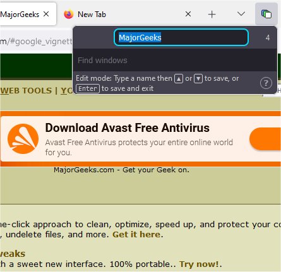Click the up arrow key hint

[x=179, y=79]
